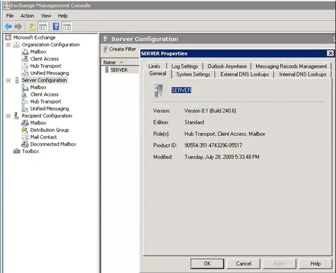Click the Recipient Configuration node icon
This screenshot has width=336, height=273.
(16, 116)
